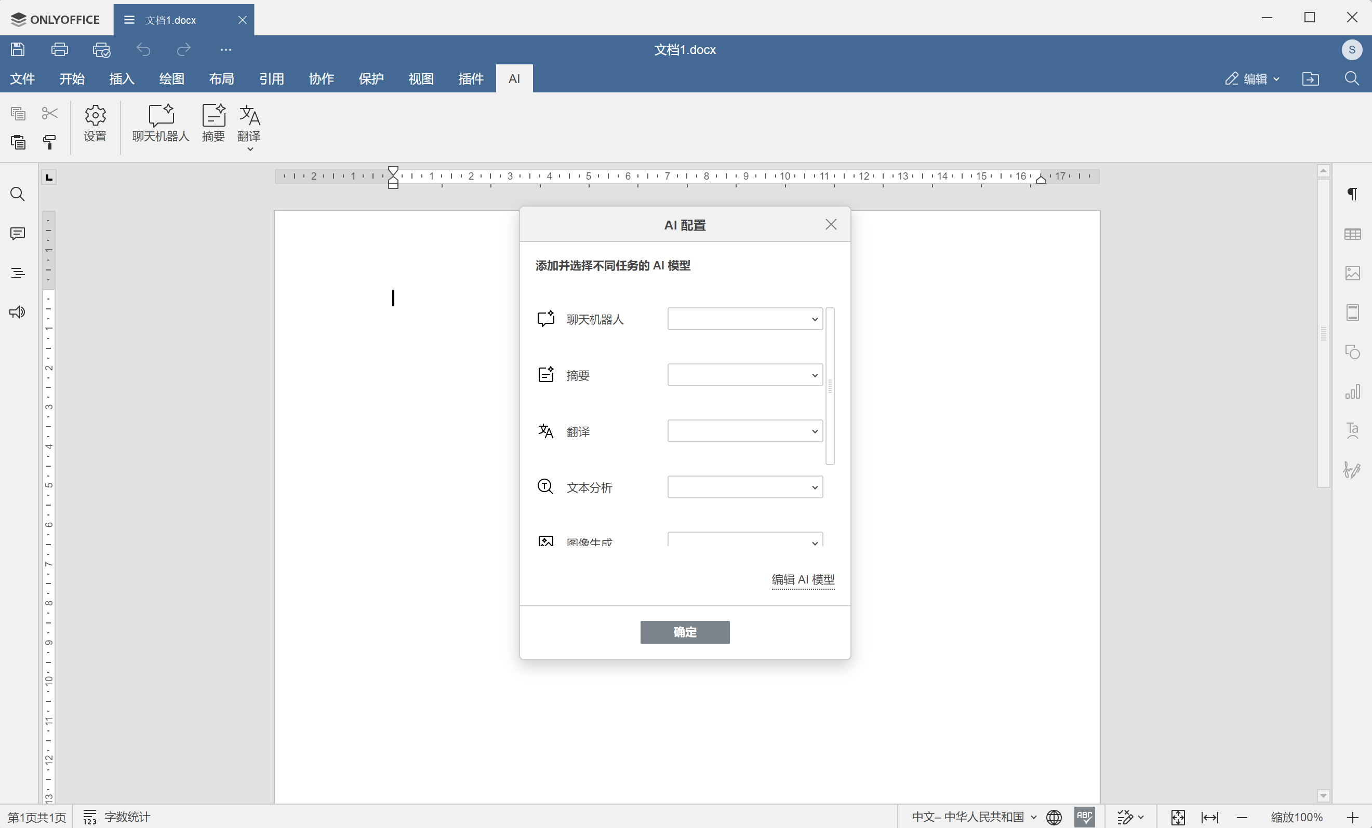Expand the 聊天机器人 model dropdown in the dialog
The height and width of the screenshot is (828, 1372).
[744, 319]
